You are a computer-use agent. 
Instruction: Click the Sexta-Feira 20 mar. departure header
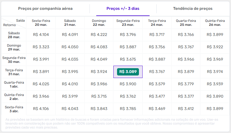(41, 23)
